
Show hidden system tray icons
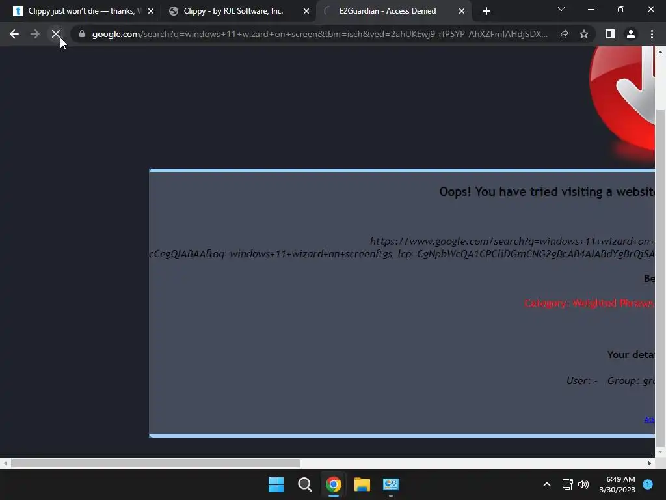point(547,484)
